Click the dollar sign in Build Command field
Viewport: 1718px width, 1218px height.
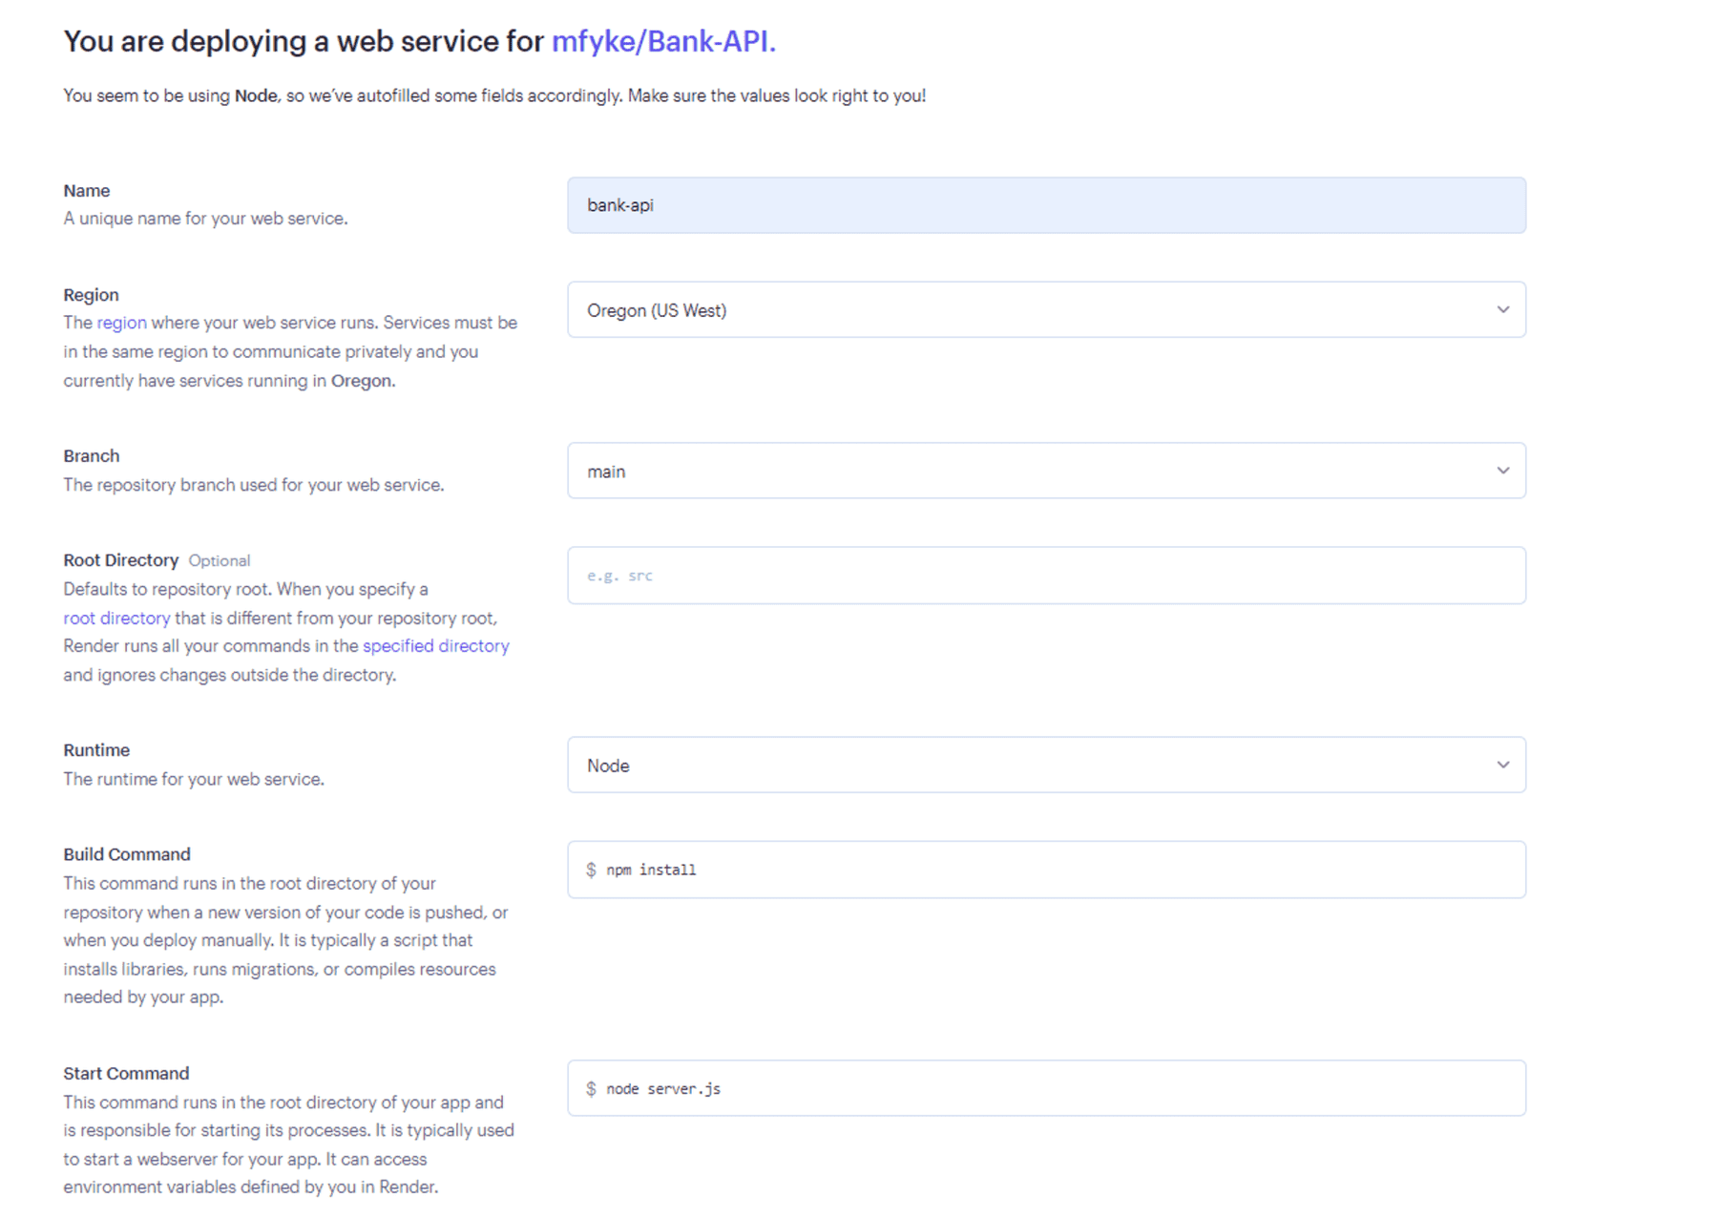[x=591, y=870]
